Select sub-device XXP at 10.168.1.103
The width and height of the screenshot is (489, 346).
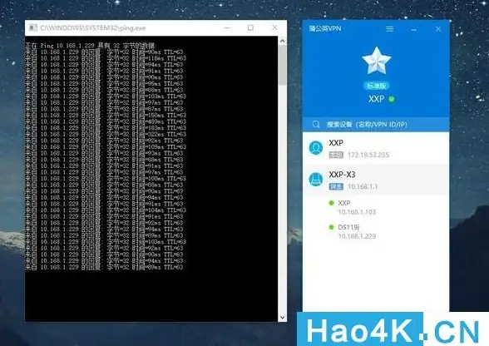pos(376,207)
